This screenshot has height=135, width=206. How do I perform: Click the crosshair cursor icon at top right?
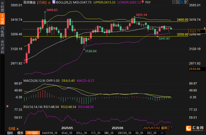click(174, 2)
